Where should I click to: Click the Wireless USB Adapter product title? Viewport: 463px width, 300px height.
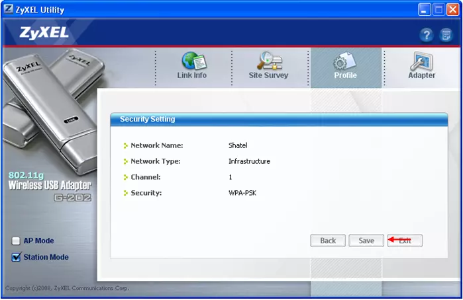tap(50, 186)
